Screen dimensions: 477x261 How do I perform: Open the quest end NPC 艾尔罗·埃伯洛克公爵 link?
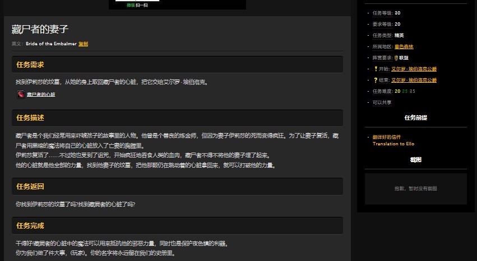414,80
